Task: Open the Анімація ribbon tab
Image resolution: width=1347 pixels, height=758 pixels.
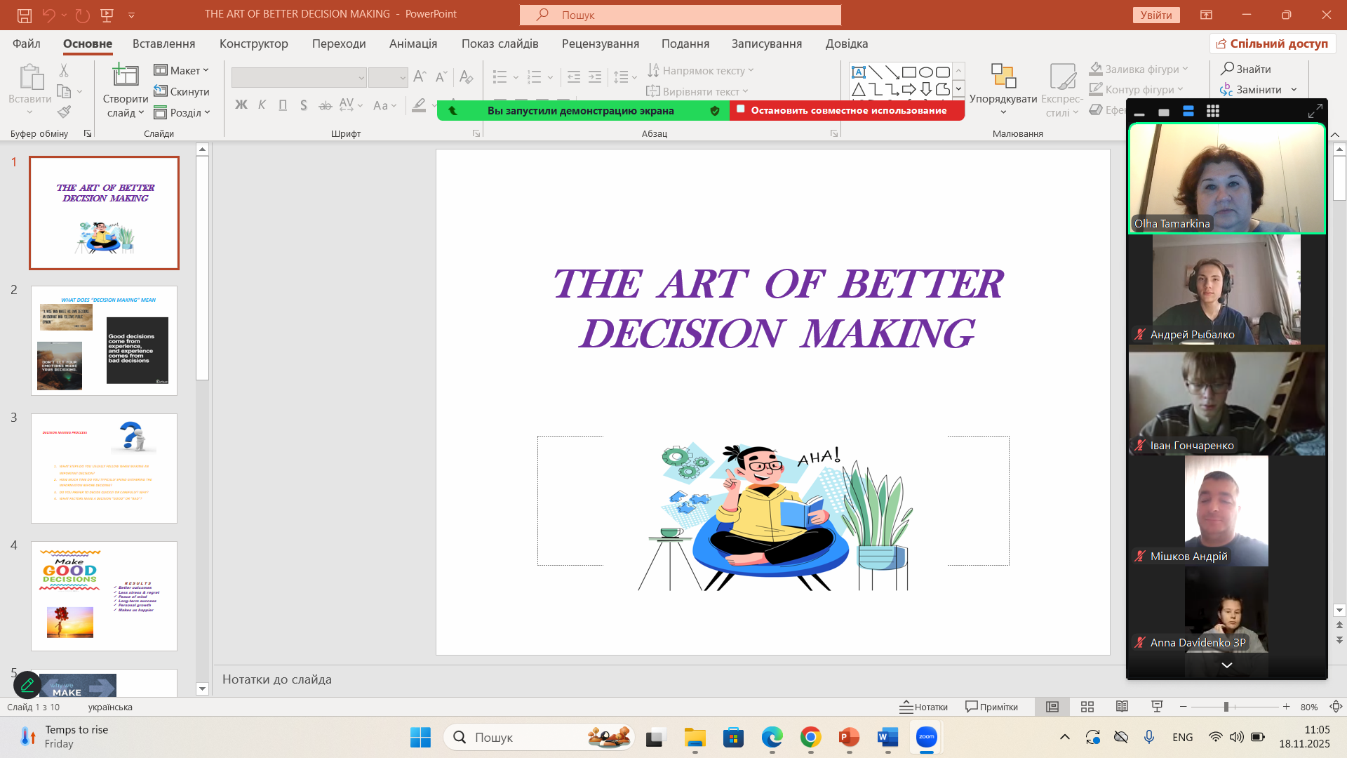Action: tap(413, 44)
